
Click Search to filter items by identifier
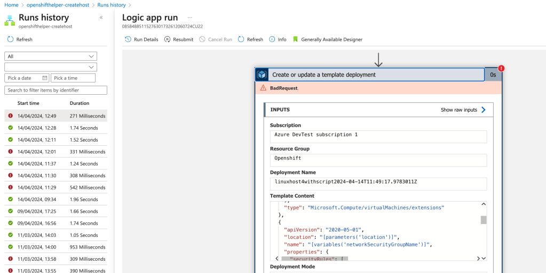click(x=56, y=90)
